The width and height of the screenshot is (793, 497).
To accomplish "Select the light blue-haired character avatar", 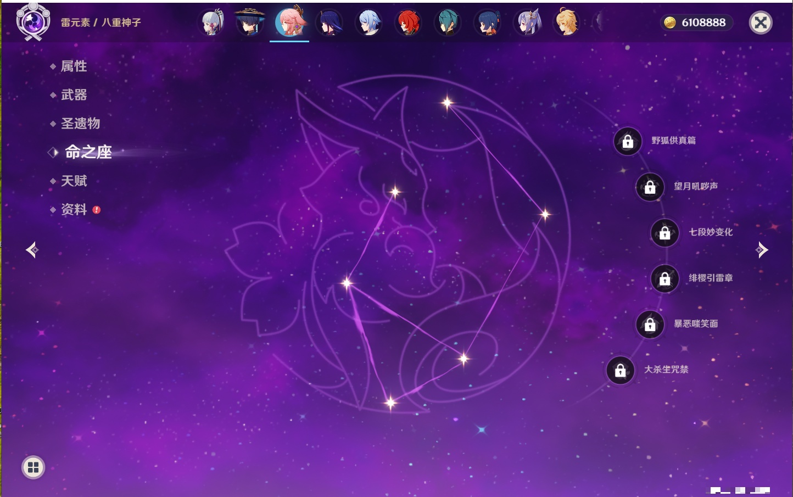I will click(x=368, y=23).
